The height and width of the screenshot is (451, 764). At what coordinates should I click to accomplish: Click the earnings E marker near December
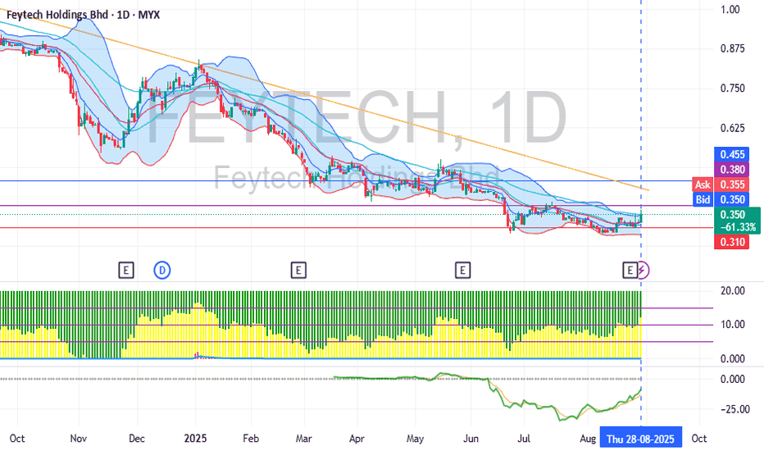(x=125, y=270)
